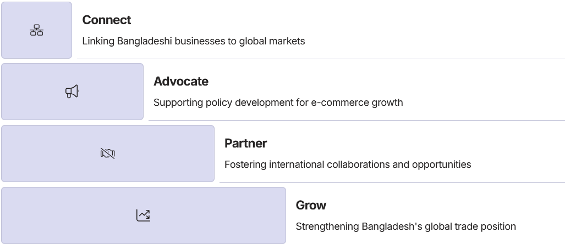Click the rising chart icon for Grow

tap(143, 215)
